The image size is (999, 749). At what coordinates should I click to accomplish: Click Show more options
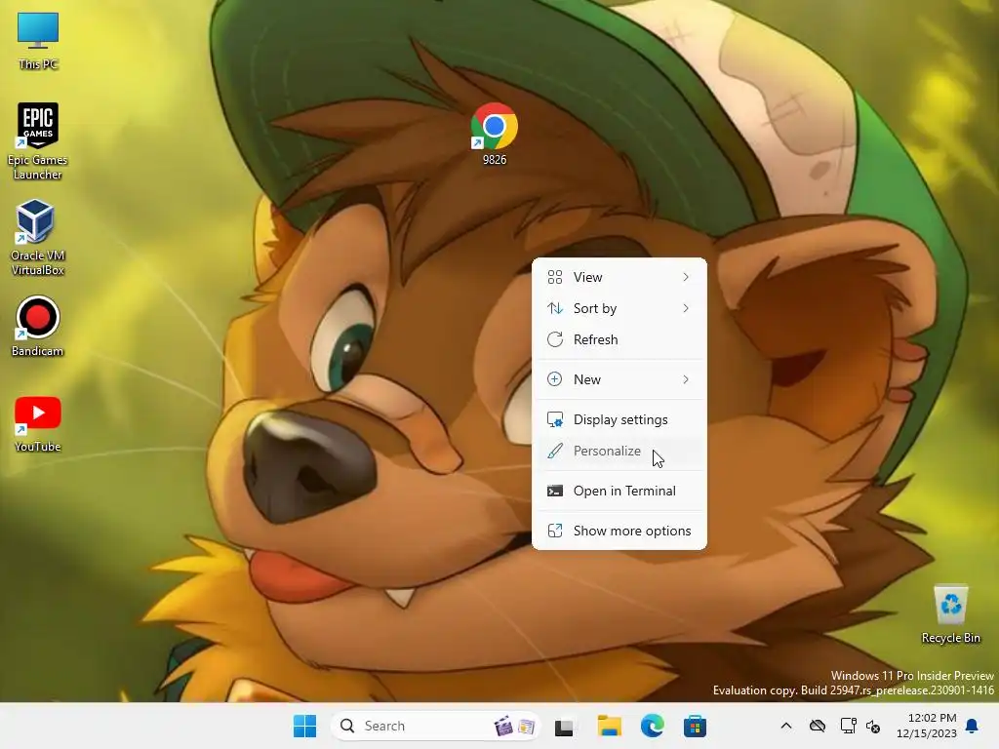[619, 531]
